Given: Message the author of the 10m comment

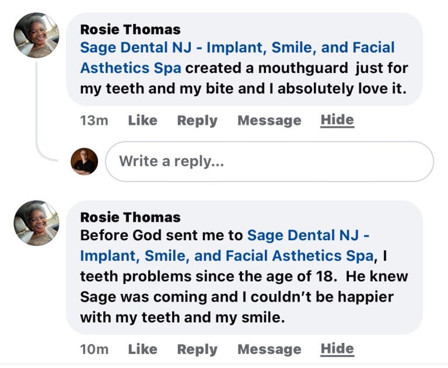Looking at the screenshot, I should click(269, 349).
